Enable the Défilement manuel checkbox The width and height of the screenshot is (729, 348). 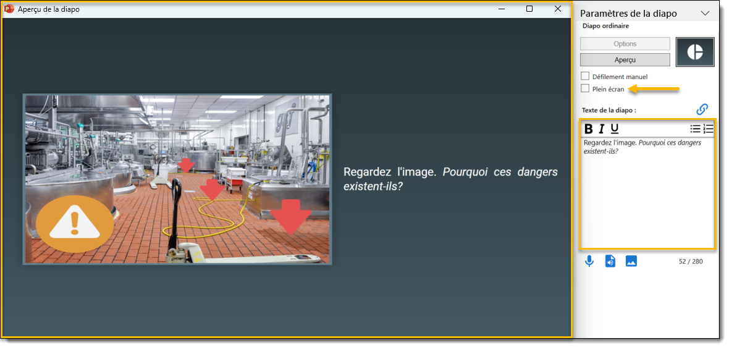[x=585, y=76]
